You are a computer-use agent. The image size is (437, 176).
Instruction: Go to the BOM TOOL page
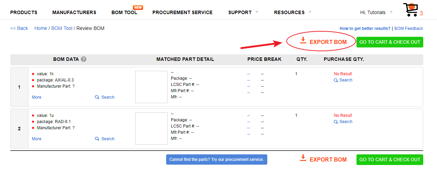point(124,12)
